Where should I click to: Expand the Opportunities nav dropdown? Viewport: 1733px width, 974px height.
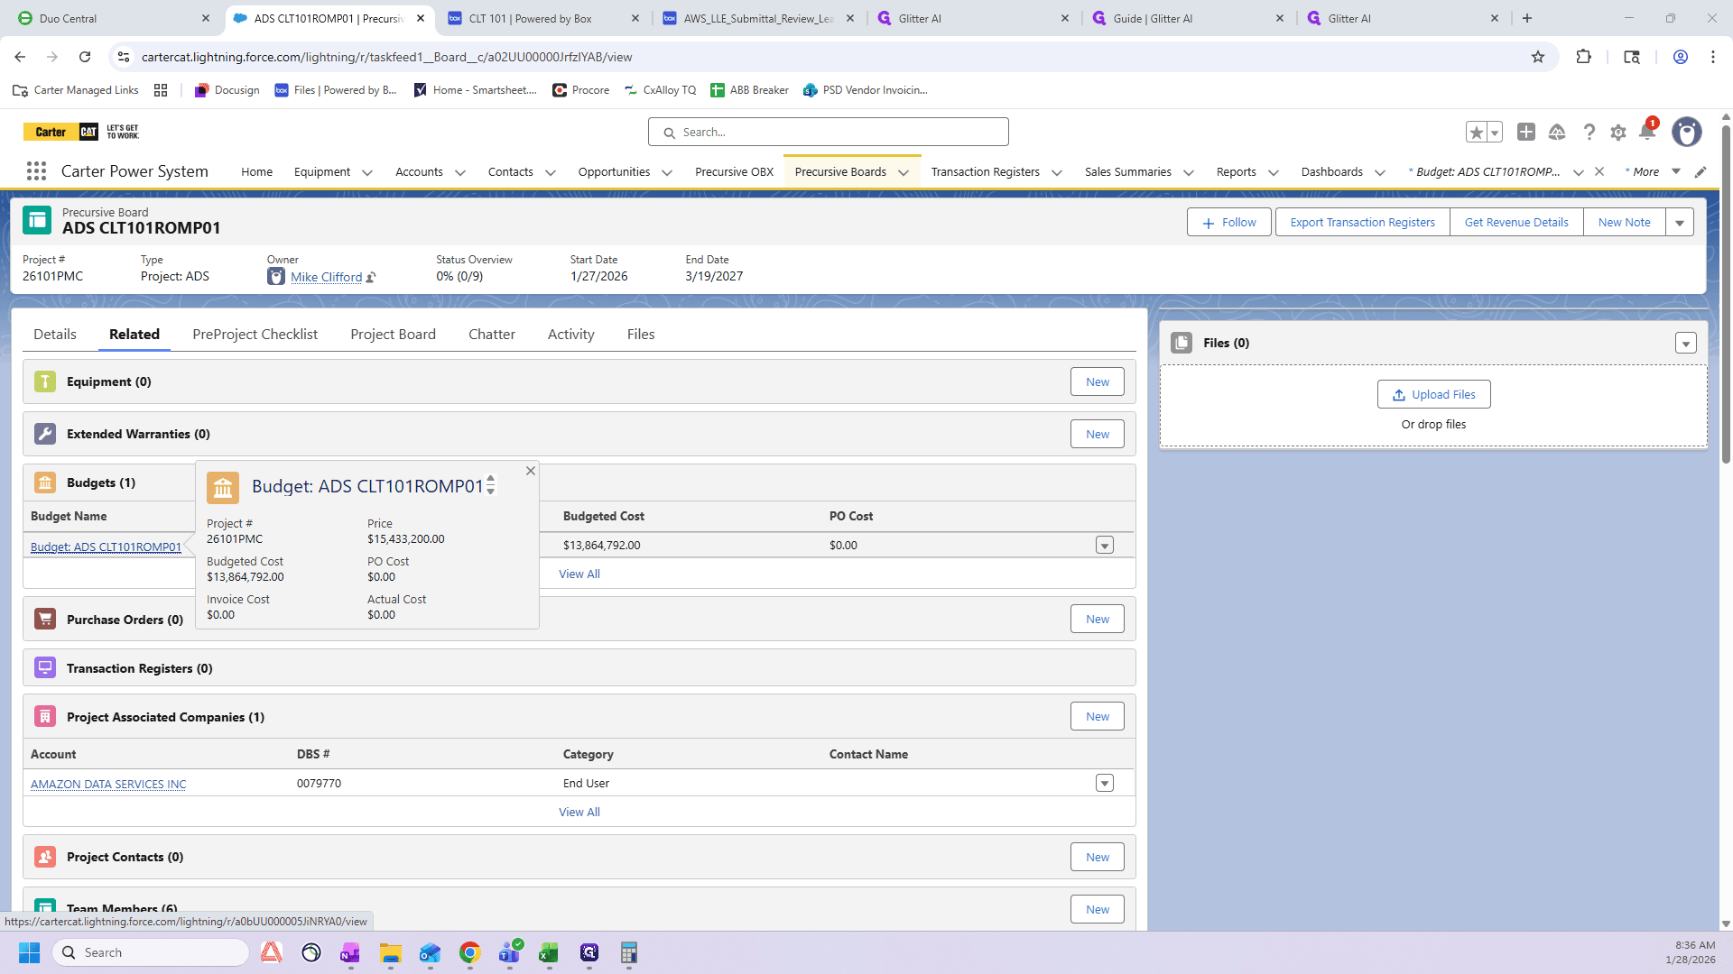pyautogui.click(x=667, y=172)
